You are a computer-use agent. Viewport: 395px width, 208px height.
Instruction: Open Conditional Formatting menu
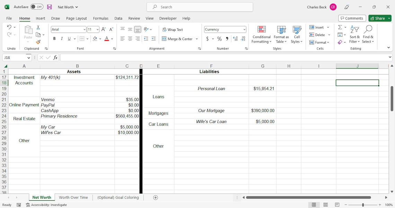pos(262,35)
